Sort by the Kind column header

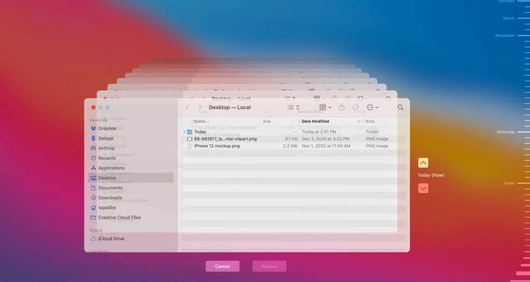[370, 121]
